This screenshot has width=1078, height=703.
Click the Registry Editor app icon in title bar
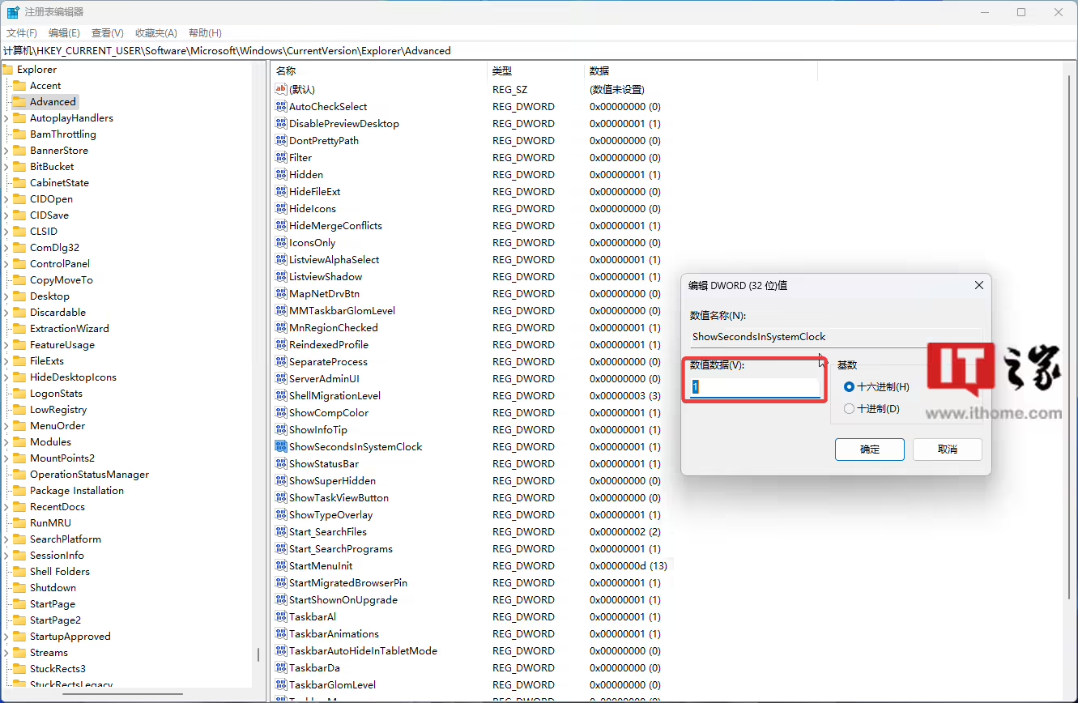(x=13, y=12)
